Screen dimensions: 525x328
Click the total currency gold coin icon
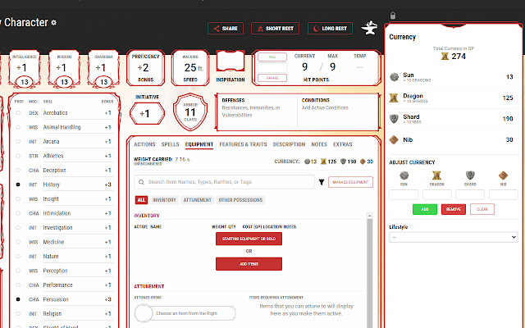[445, 57]
